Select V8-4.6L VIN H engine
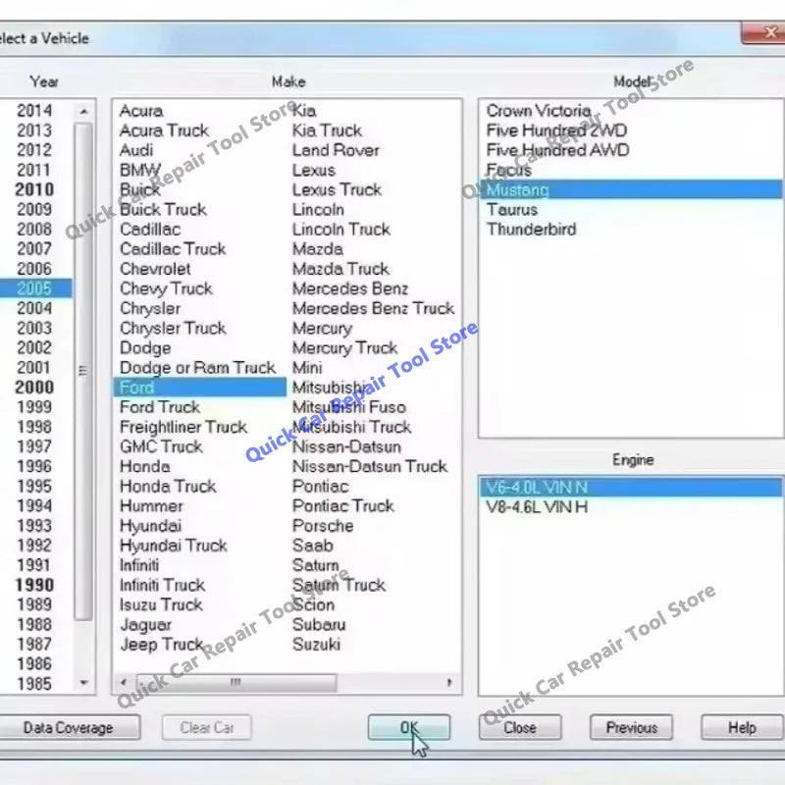 click(x=537, y=507)
